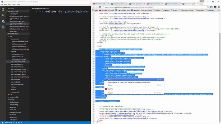Open github.service.ts in Working Files
Image resolution: width=221 pixels, height=124 pixels.
tap(15, 29)
